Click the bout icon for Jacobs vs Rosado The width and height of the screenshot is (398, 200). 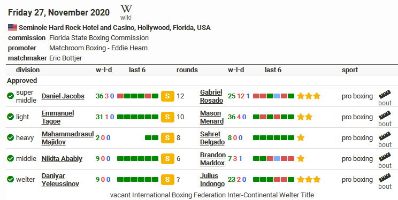click(x=385, y=98)
